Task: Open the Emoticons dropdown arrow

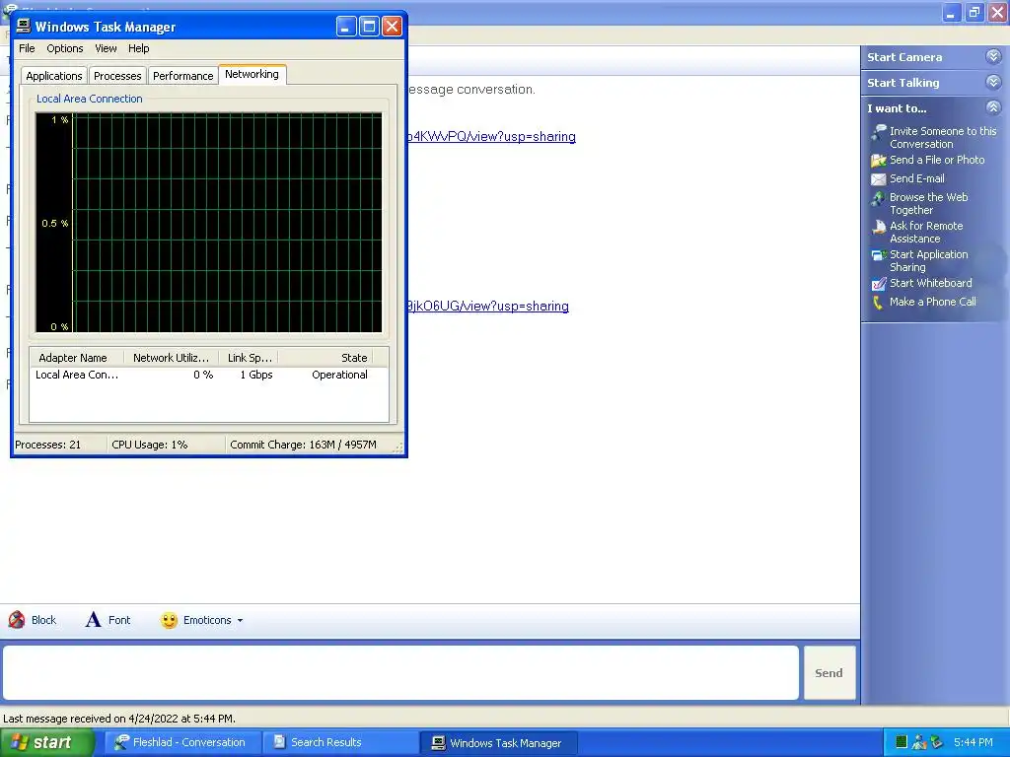Action: tap(241, 621)
